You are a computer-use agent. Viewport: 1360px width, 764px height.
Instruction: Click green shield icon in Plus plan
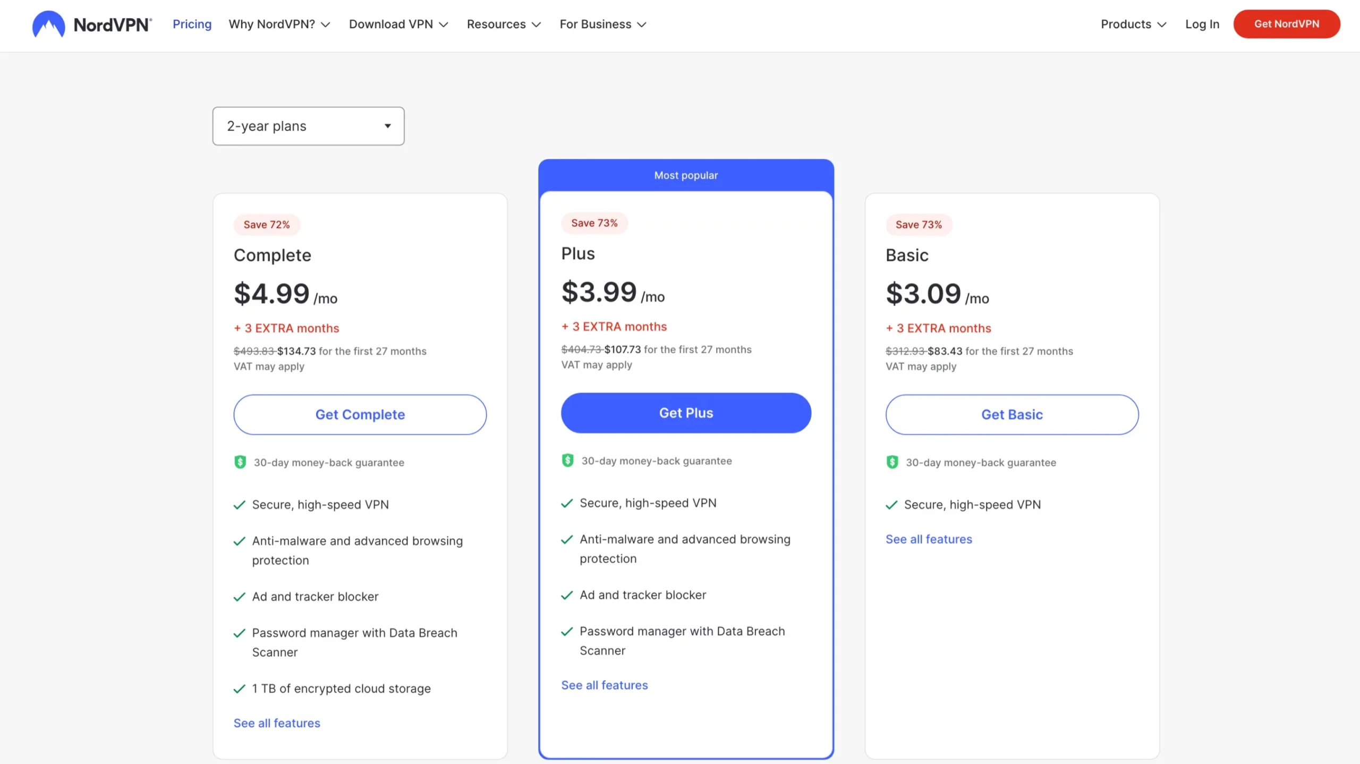(x=567, y=461)
